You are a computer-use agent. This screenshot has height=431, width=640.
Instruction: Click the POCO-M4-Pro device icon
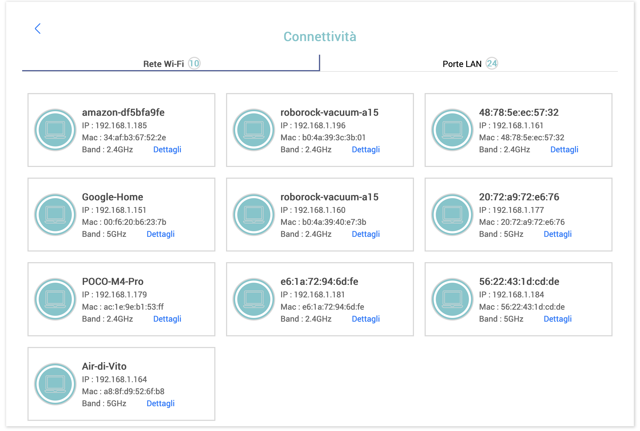55,299
